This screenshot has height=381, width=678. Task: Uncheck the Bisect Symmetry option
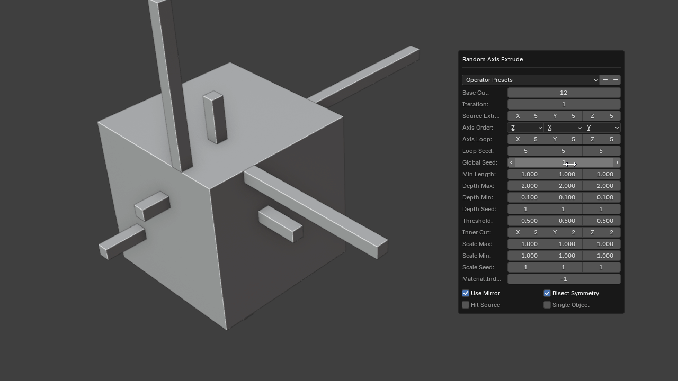click(x=547, y=293)
